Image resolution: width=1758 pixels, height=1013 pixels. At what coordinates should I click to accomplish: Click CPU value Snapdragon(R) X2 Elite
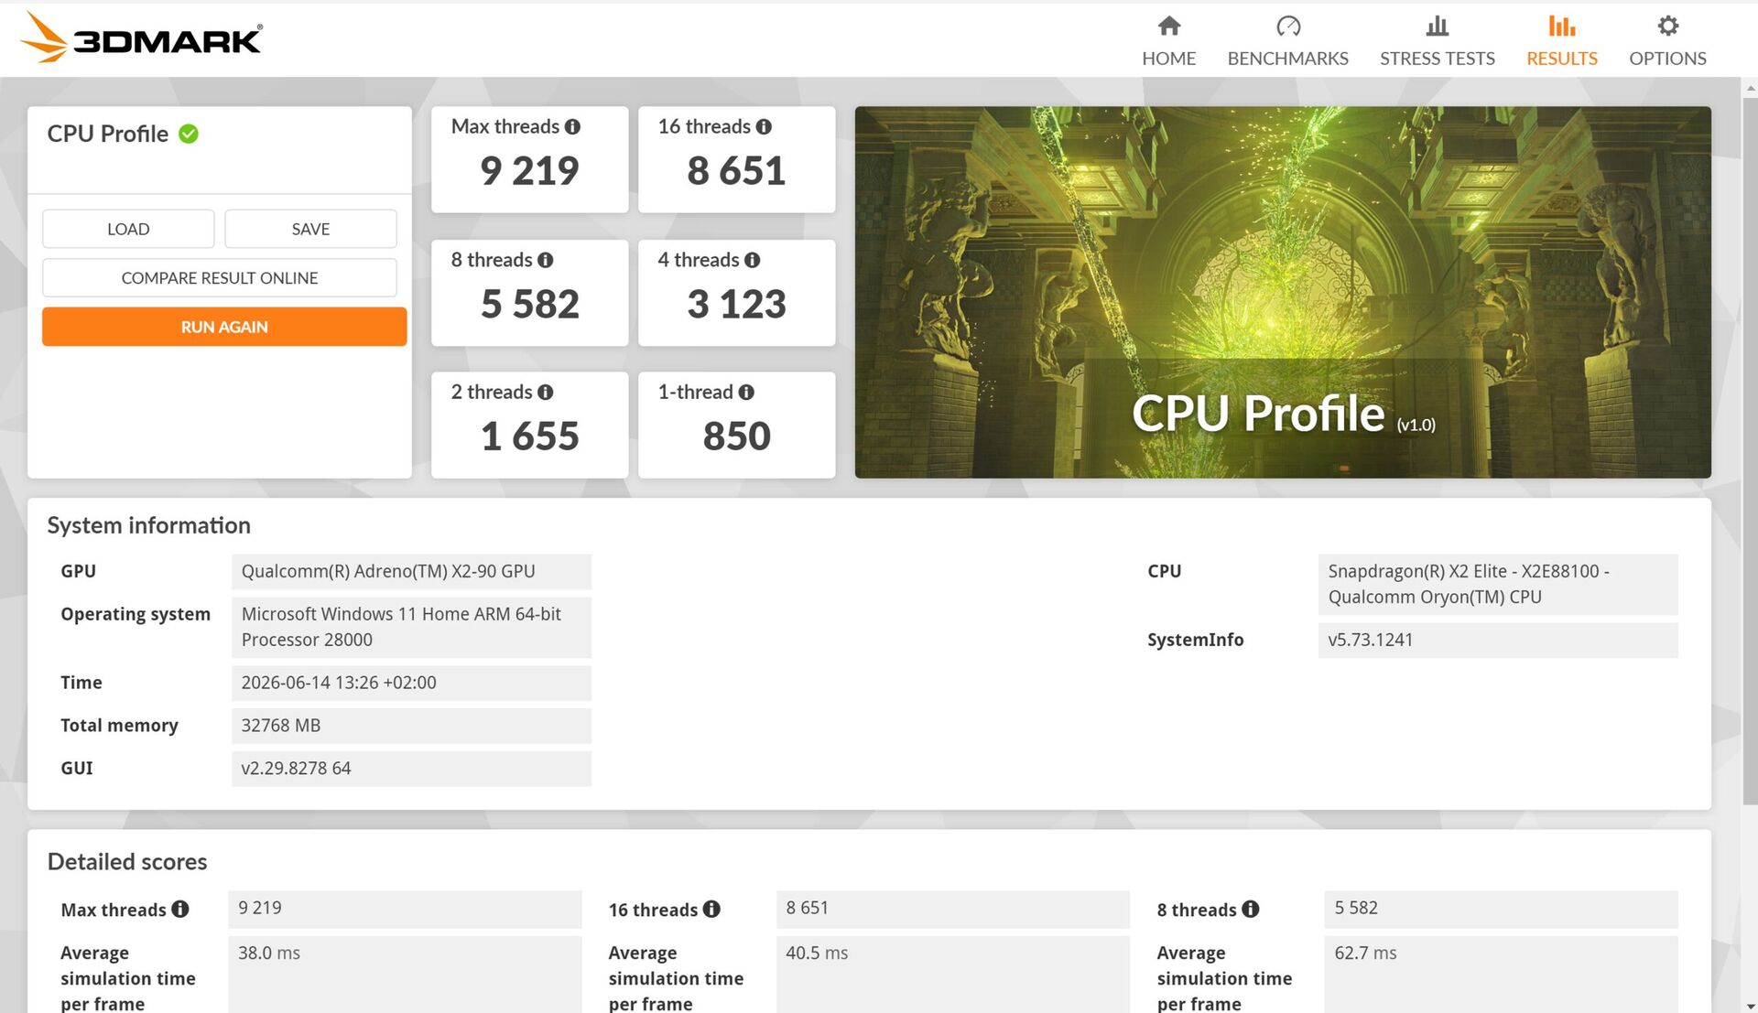tap(1498, 584)
